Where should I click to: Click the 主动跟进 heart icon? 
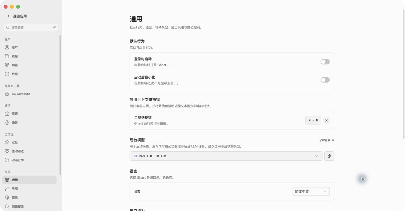(7, 151)
